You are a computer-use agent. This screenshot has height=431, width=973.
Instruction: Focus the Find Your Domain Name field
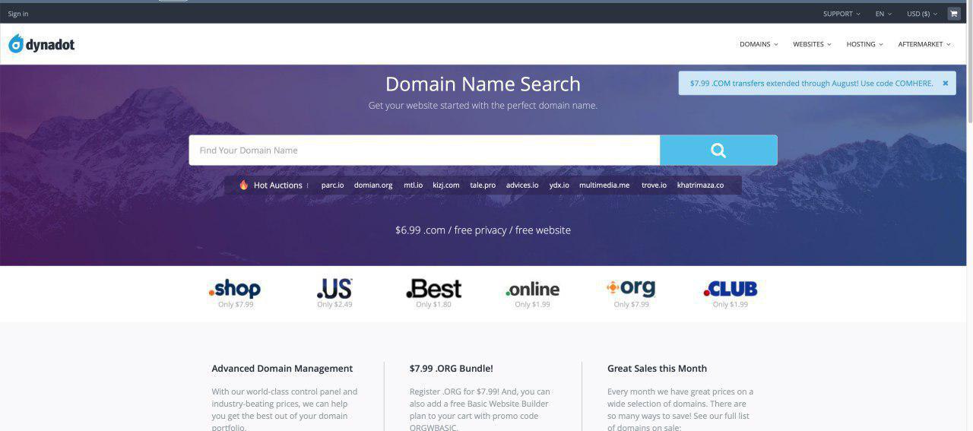point(424,151)
